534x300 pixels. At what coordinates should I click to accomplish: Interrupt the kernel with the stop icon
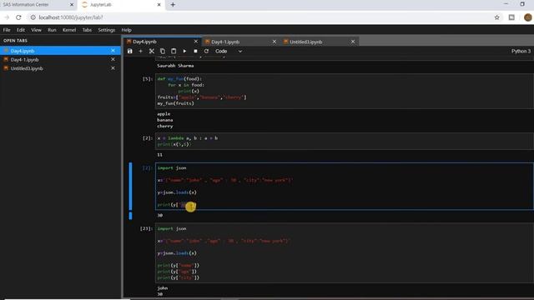195,51
